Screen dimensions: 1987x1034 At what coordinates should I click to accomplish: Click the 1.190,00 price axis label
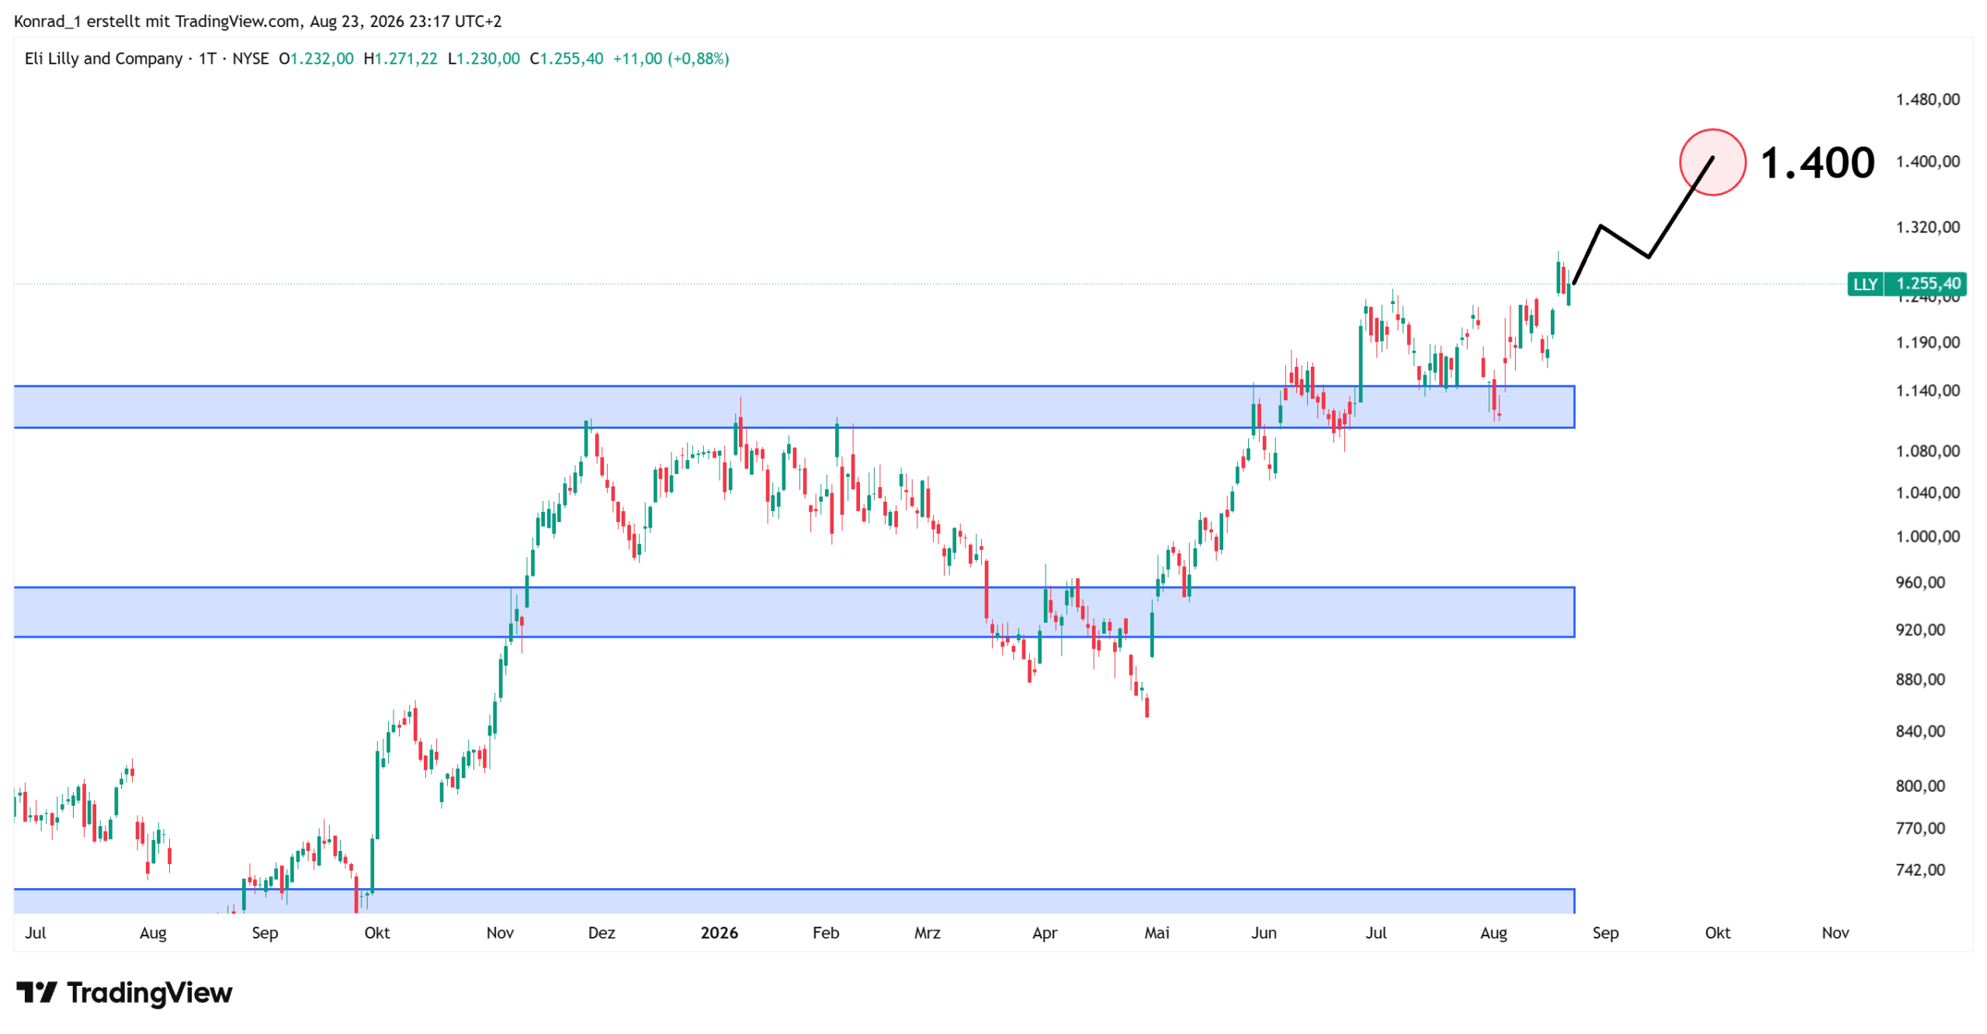point(1927,343)
